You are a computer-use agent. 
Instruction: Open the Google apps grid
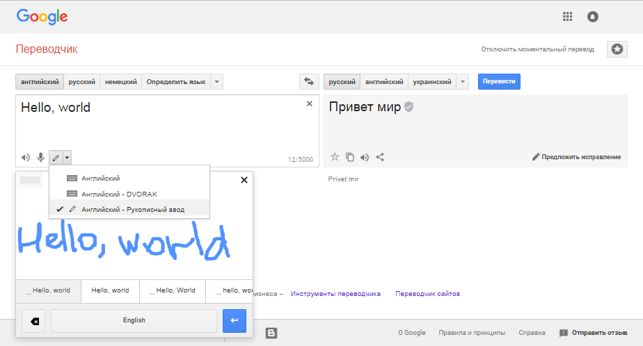point(567,17)
